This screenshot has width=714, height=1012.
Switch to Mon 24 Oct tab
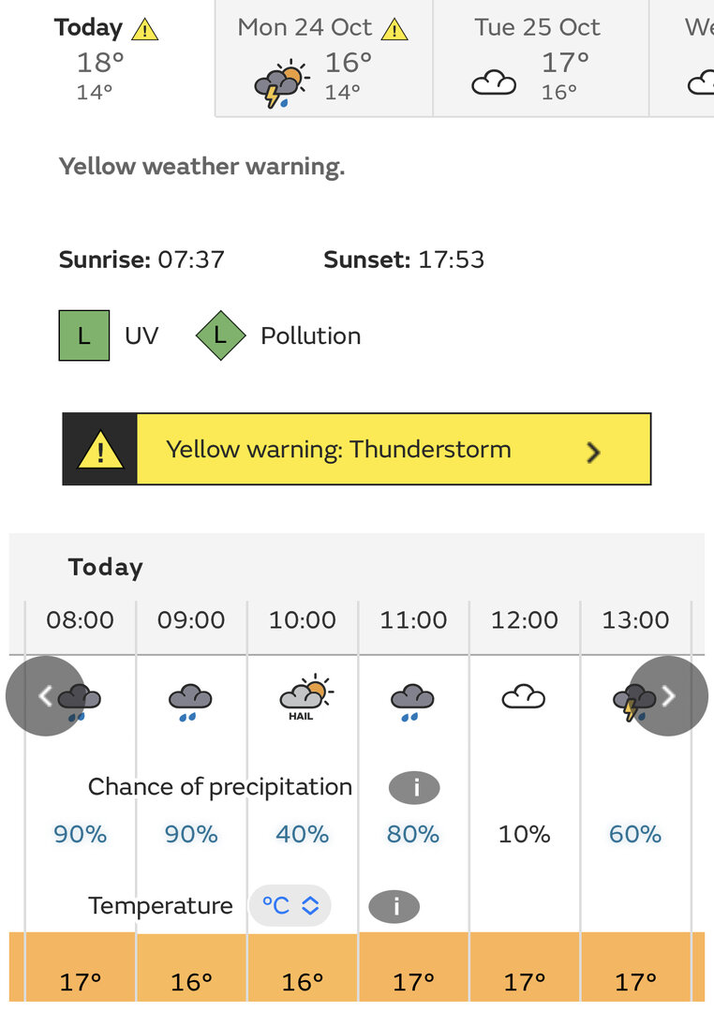point(324,58)
